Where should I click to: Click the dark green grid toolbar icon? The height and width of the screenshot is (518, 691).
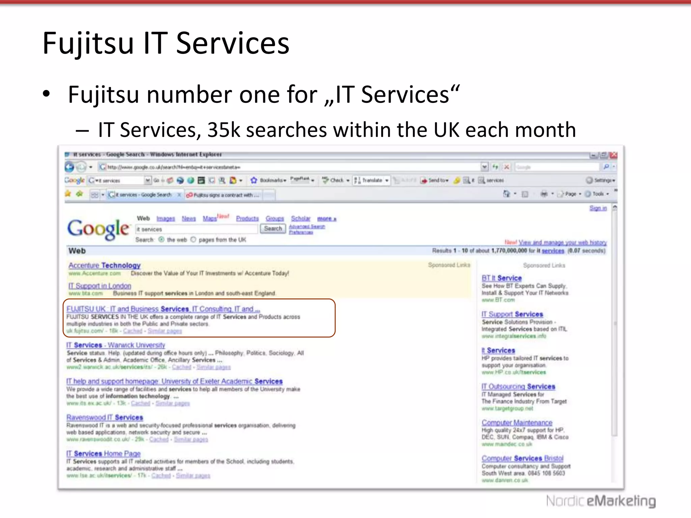click(201, 180)
